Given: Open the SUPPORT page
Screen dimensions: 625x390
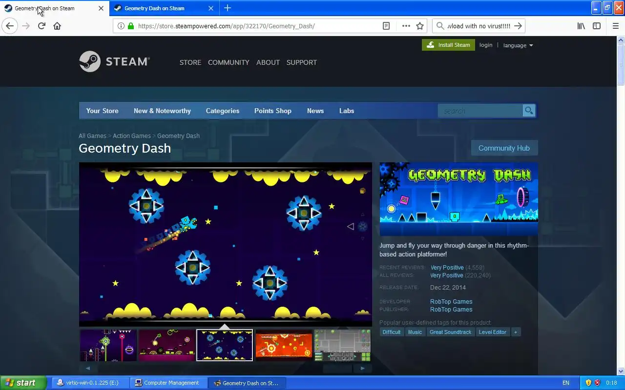Looking at the screenshot, I should pos(302,62).
